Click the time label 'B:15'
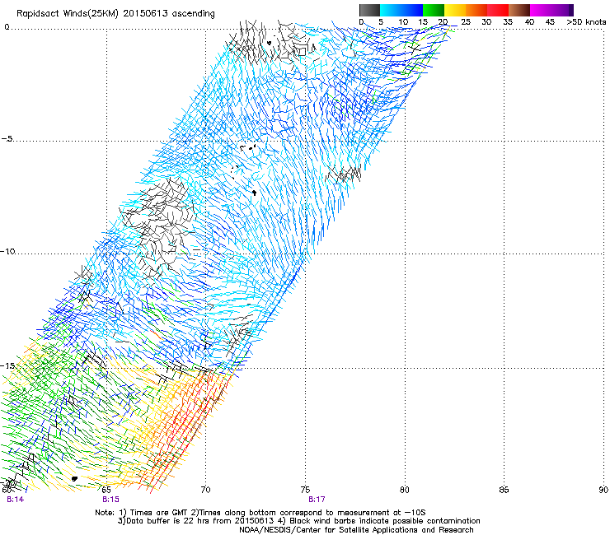 point(110,500)
